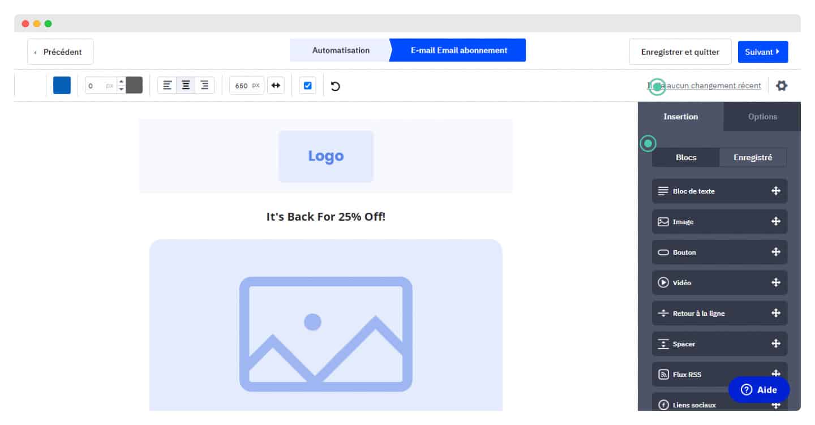Switch to the Options tab
The width and height of the screenshot is (815, 425).
coord(762,117)
